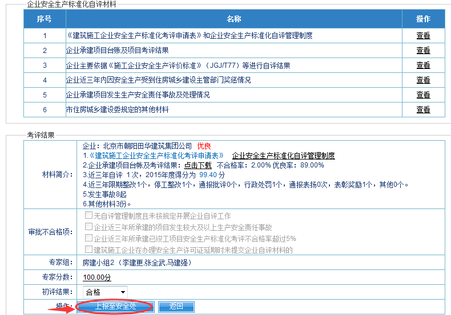The height and width of the screenshot is (315, 451).
Task: Click the 名称 column header
Action: [234, 19]
